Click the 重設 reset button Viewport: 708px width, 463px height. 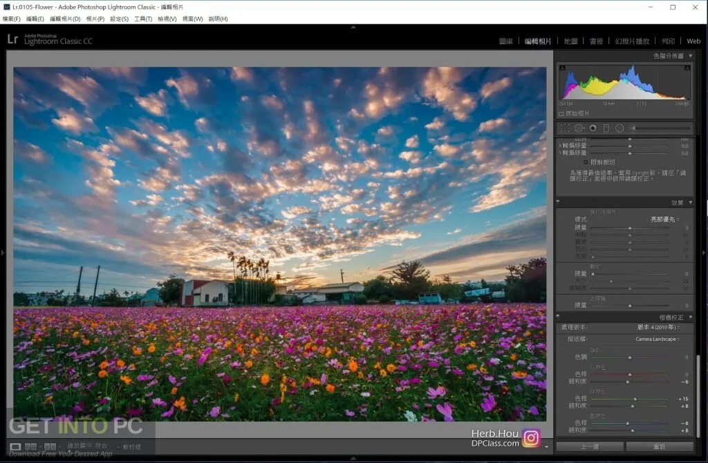660,446
